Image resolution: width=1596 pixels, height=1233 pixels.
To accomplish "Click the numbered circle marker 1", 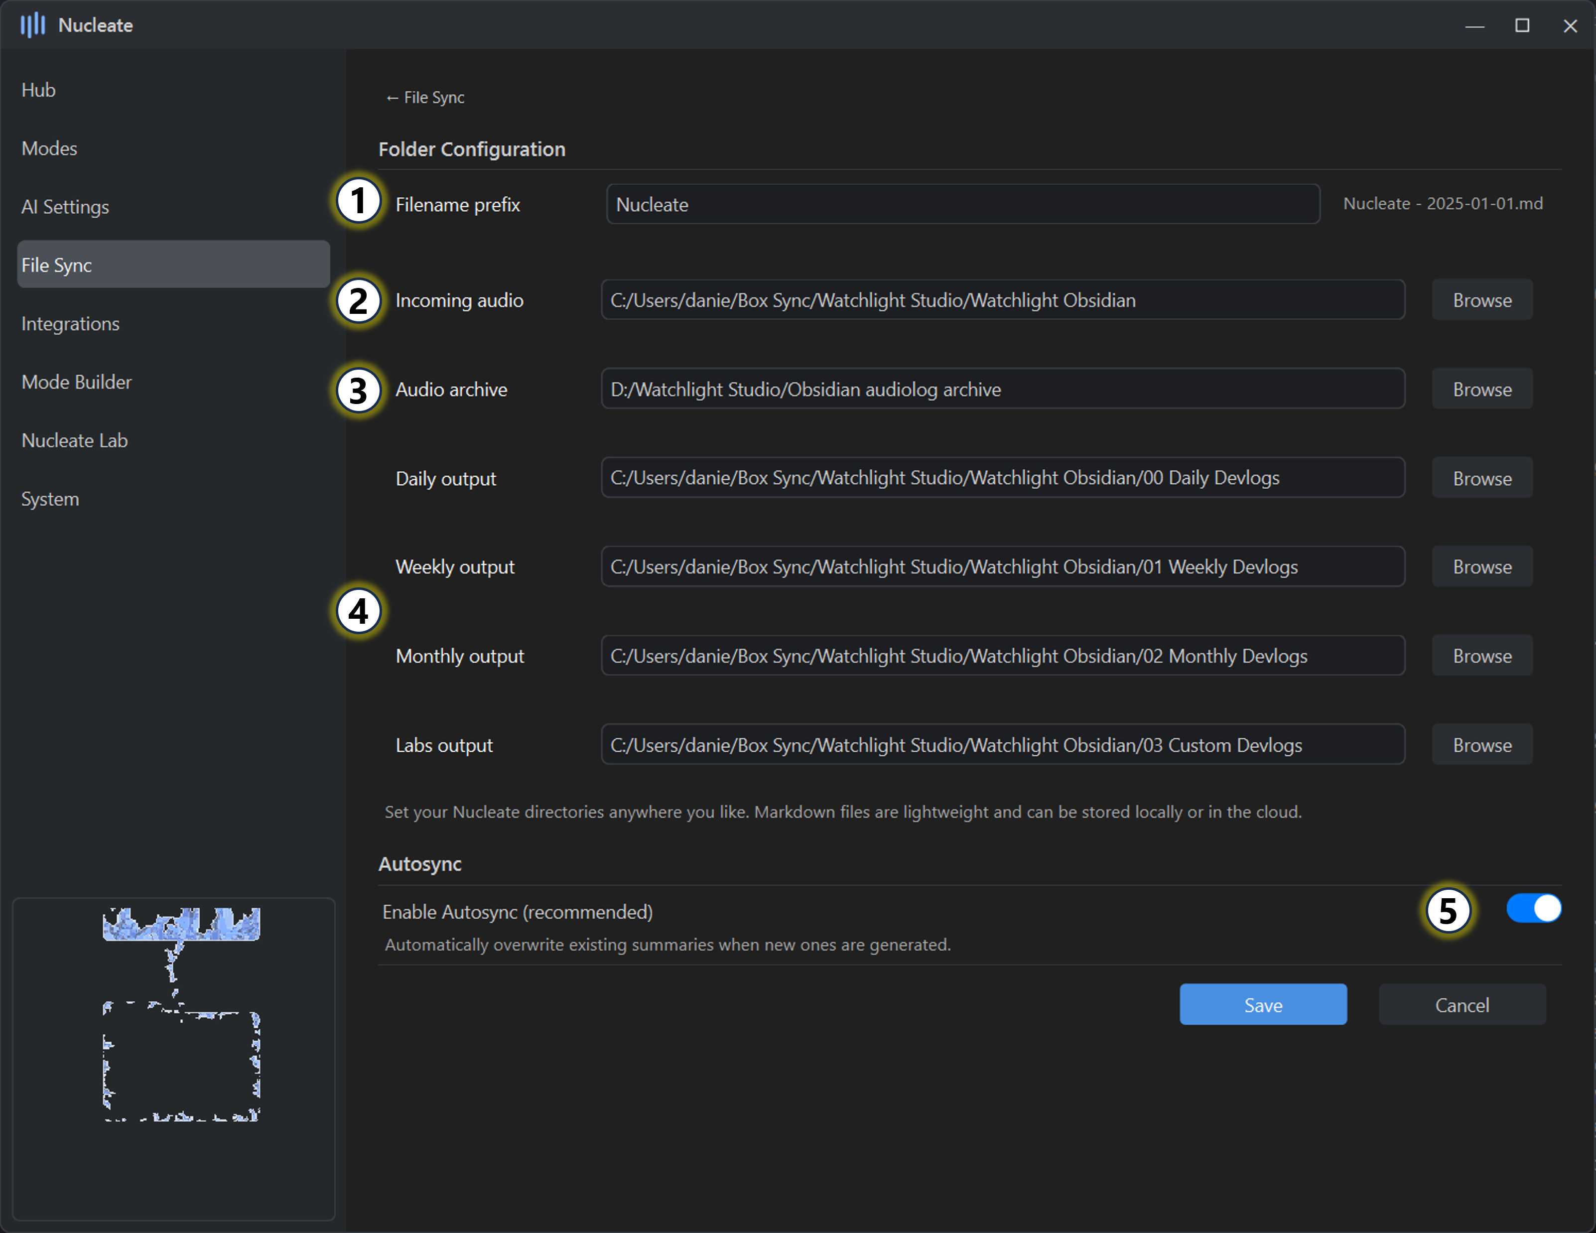I will (358, 201).
